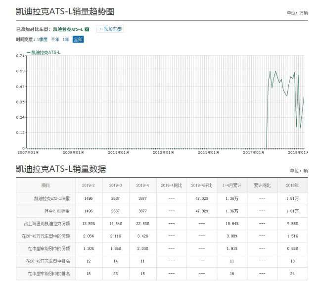Click the 3.08% cumulative share cell

(x=232, y=236)
